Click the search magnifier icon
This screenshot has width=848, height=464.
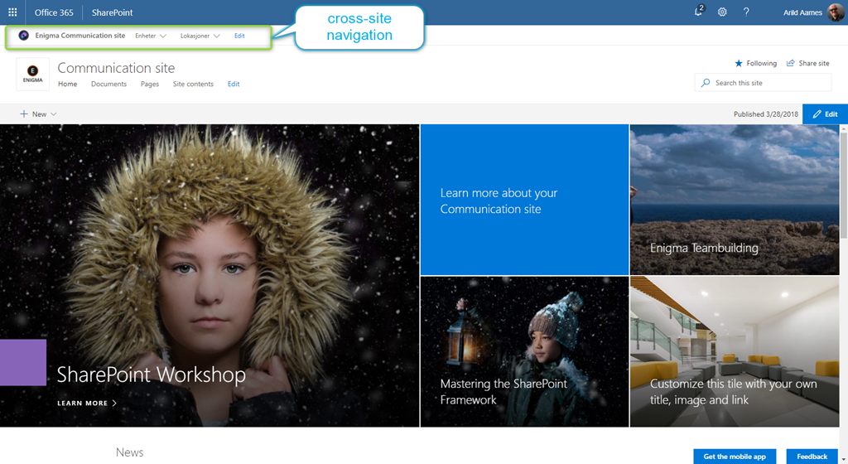pos(706,83)
